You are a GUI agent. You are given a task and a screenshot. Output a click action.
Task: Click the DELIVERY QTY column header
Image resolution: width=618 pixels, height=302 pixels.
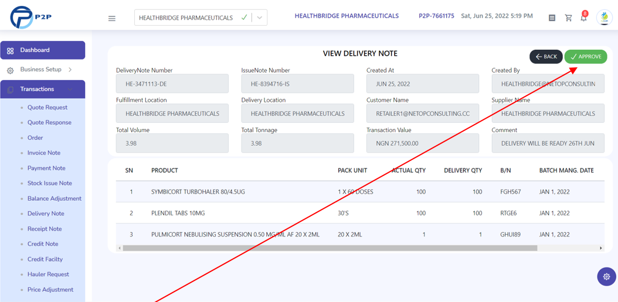click(x=463, y=170)
